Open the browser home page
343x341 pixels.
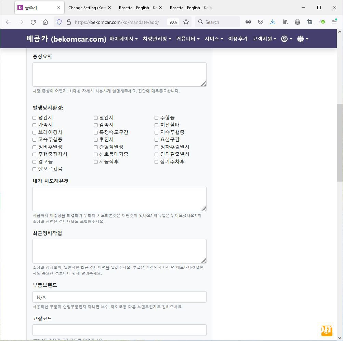[45, 22]
